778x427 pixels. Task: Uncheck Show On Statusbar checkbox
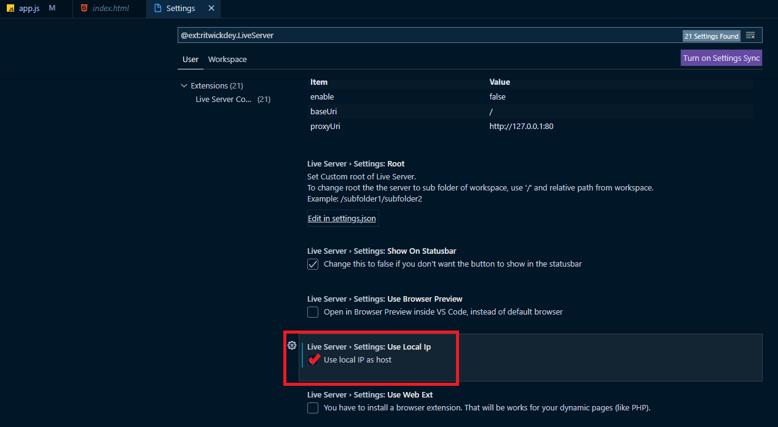pos(313,264)
